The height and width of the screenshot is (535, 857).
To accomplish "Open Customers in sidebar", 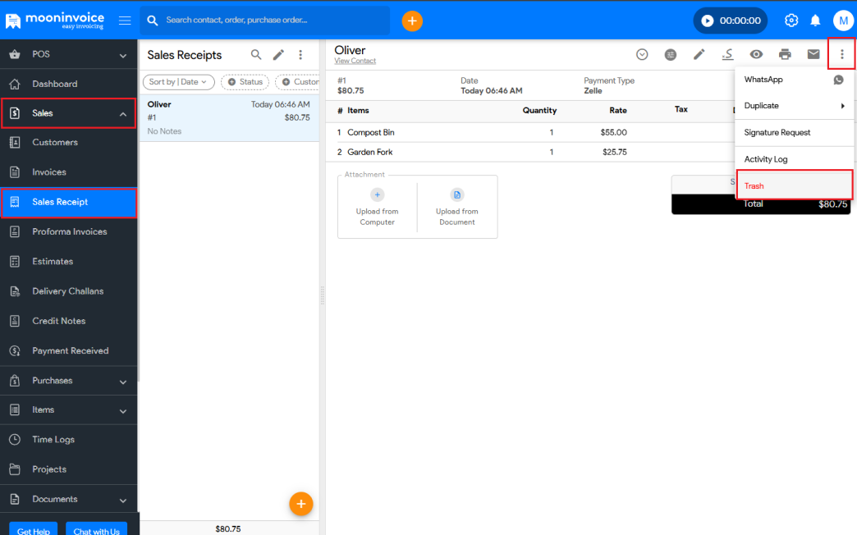I will click(69, 143).
